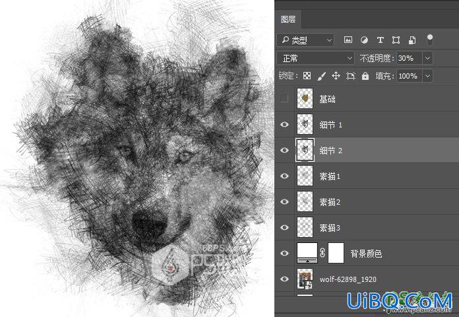Click the link icon on 背景颜色 layer
The width and height of the screenshot is (459, 317).
click(322, 253)
